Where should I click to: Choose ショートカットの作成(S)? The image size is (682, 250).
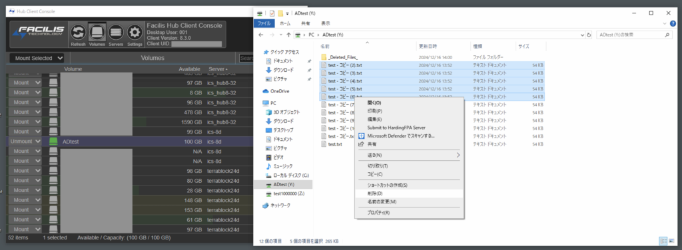409,185
